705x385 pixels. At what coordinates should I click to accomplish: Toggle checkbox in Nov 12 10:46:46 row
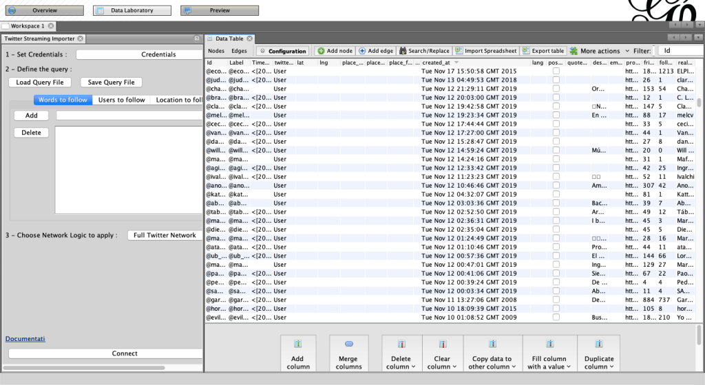(556, 186)
